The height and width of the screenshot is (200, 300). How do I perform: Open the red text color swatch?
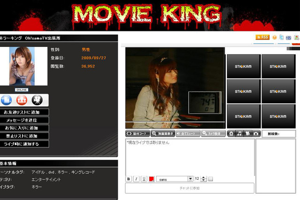pyautogui.click(x=151, y=179)
